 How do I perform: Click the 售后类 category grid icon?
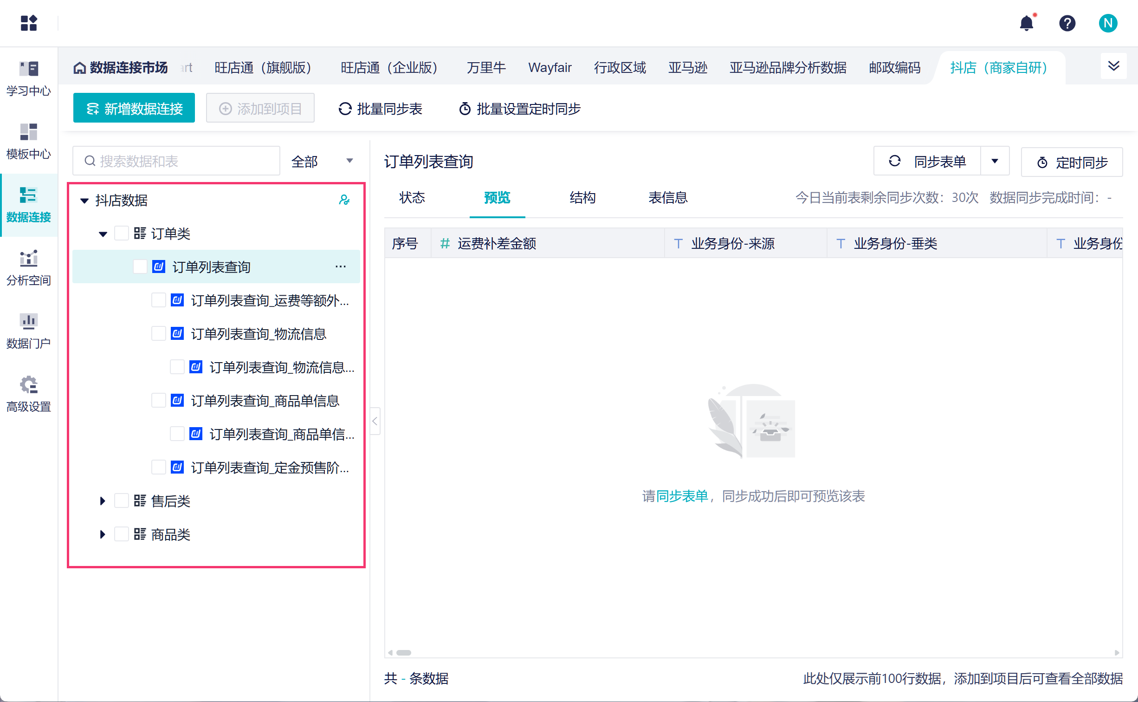[x=140, y=500]
